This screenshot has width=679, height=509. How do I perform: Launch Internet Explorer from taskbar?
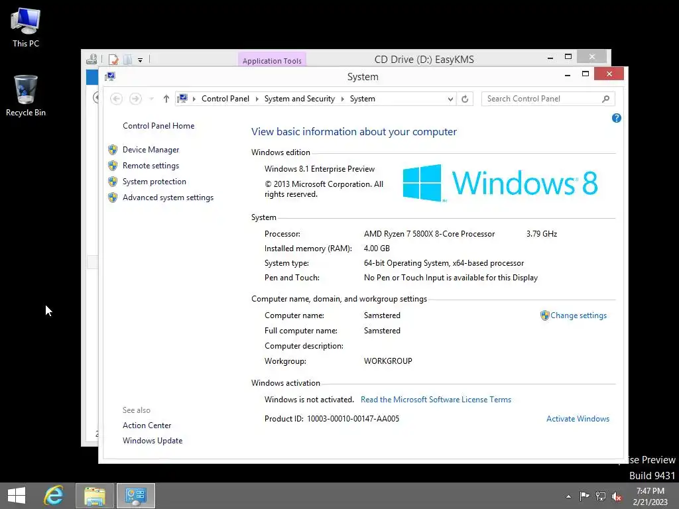54,496
